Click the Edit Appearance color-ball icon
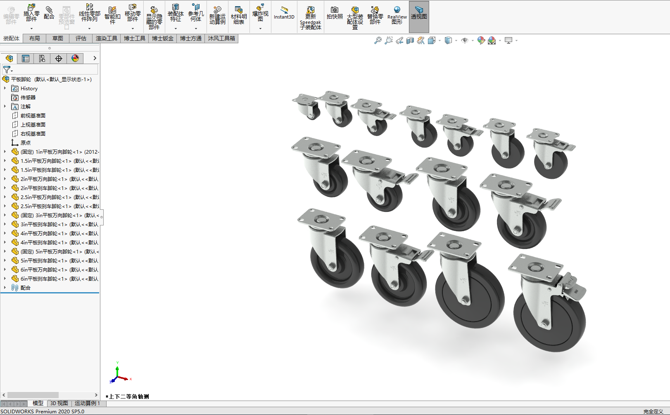This screenshot has width=670, height=415. pos(481,40)
